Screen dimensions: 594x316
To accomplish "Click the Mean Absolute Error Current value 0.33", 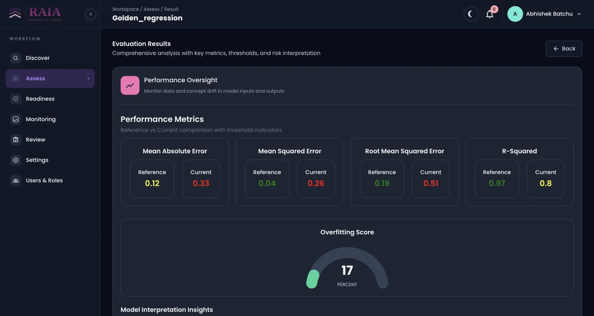I will 201,183.
